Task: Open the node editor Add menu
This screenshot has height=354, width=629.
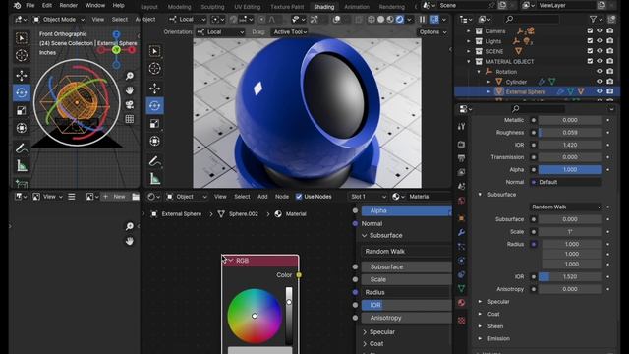Action: click(x=262, y=197)
